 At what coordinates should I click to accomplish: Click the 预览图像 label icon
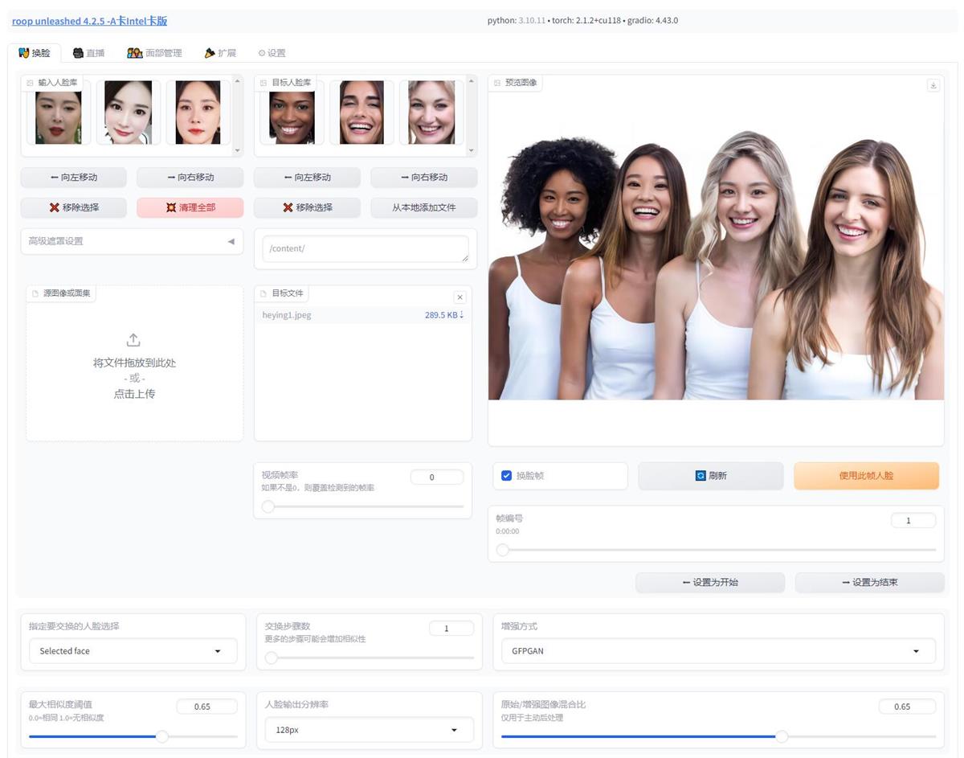(497, 83)
